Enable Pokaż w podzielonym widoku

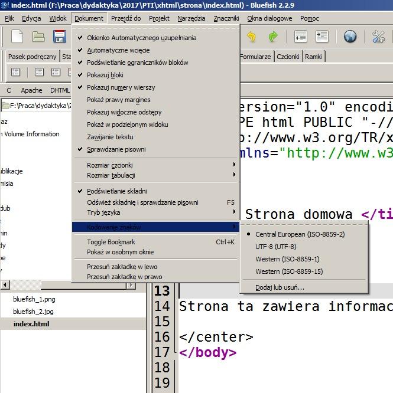[155, 125]
